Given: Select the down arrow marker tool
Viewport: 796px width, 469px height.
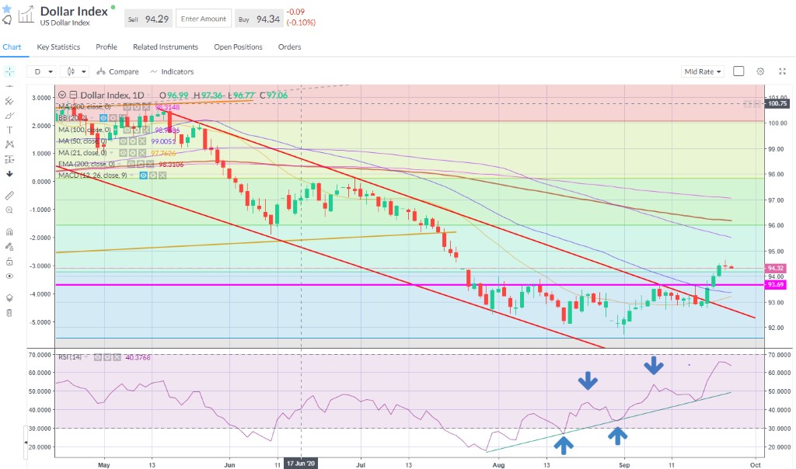Looking at the screenshot, I should coord(9,174).
